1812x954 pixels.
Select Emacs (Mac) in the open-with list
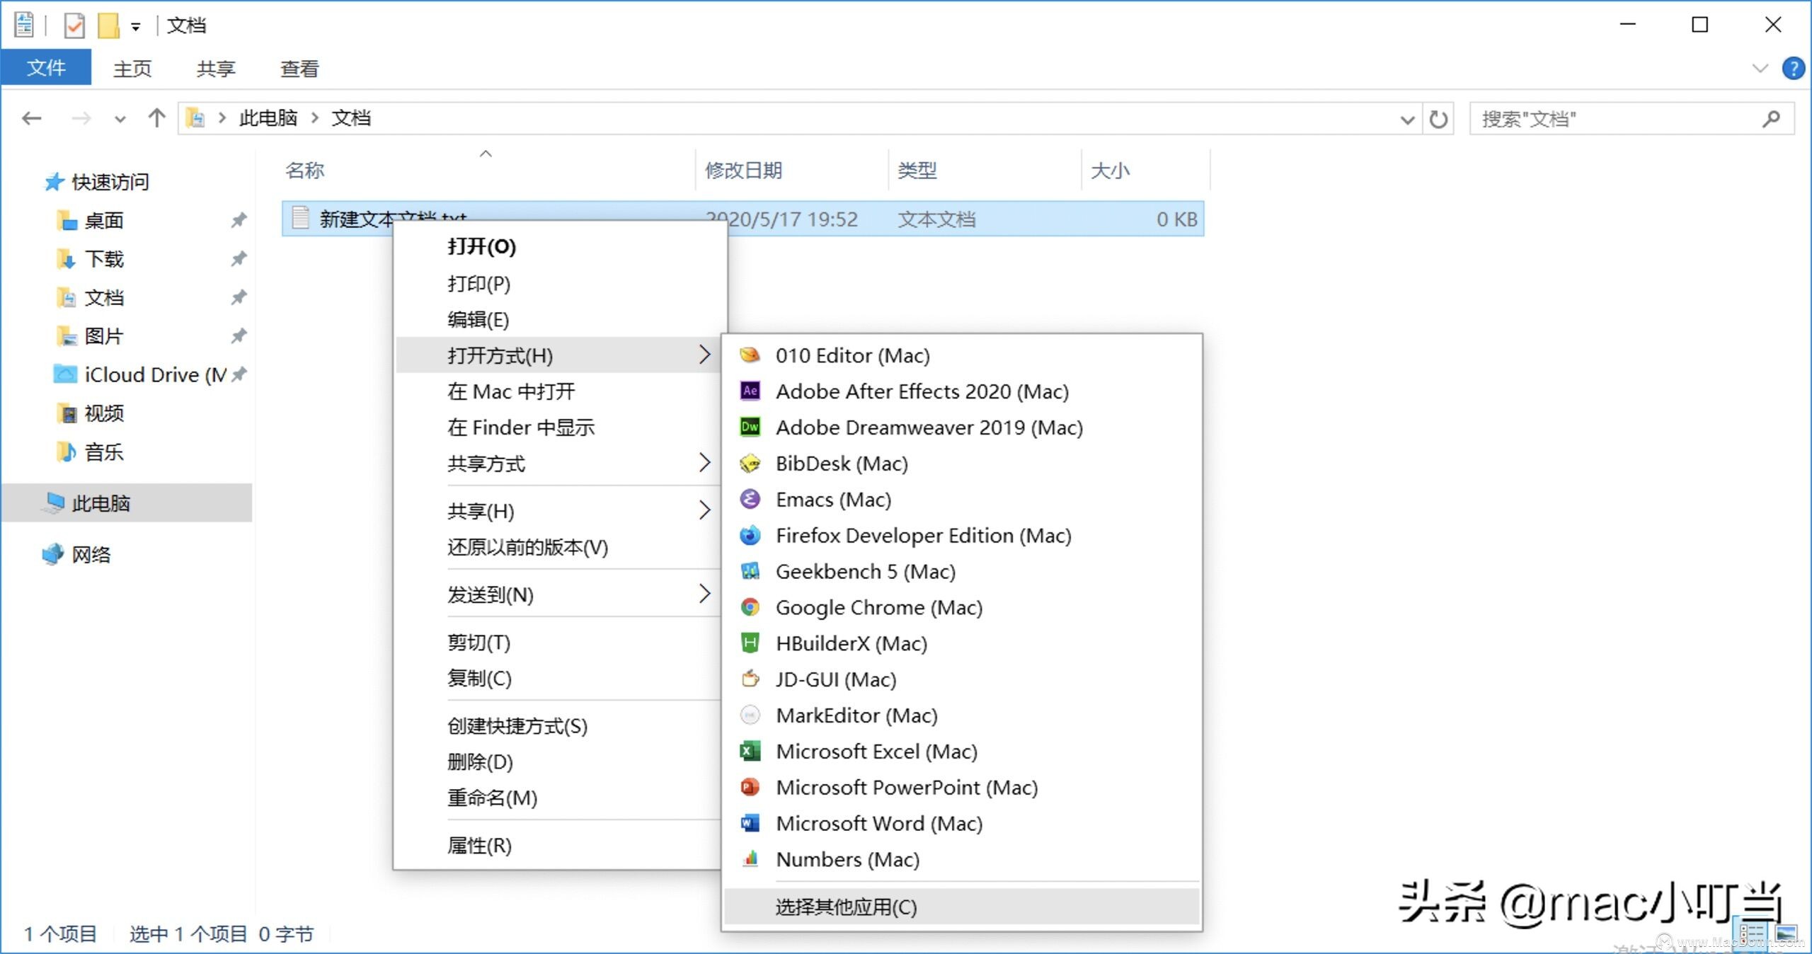(x=832, y=499)
